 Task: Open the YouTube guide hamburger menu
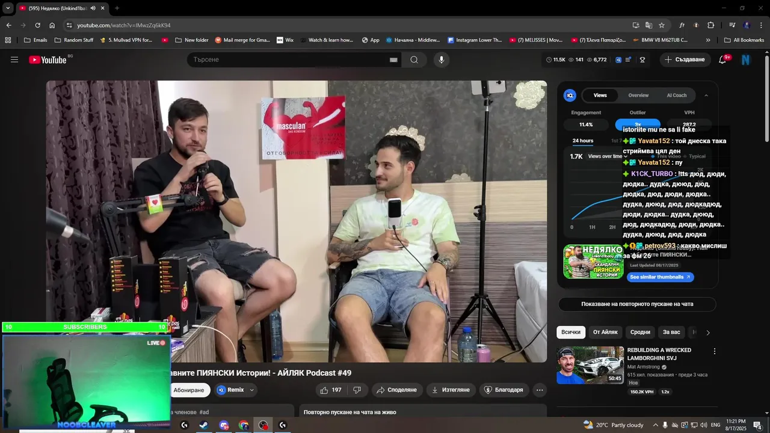point(14,60)
